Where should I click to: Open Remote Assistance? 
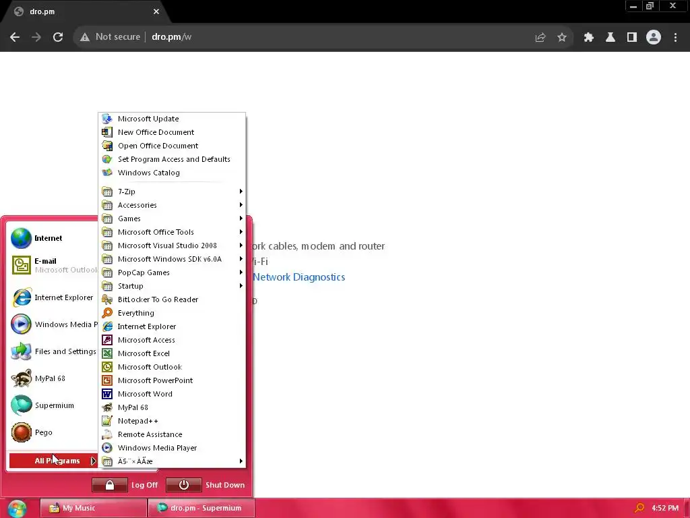172,434
